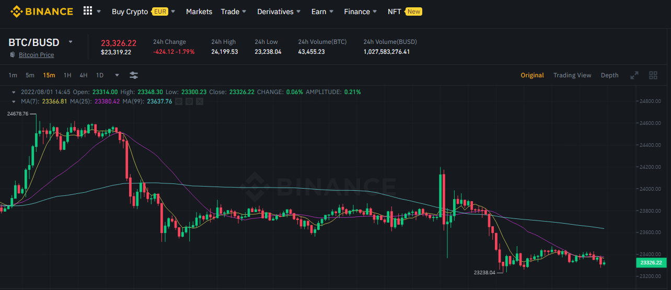This screenshot has height=290, width=671.
Task: Switch to Trading View tab
Action: (x=572, y=75)
